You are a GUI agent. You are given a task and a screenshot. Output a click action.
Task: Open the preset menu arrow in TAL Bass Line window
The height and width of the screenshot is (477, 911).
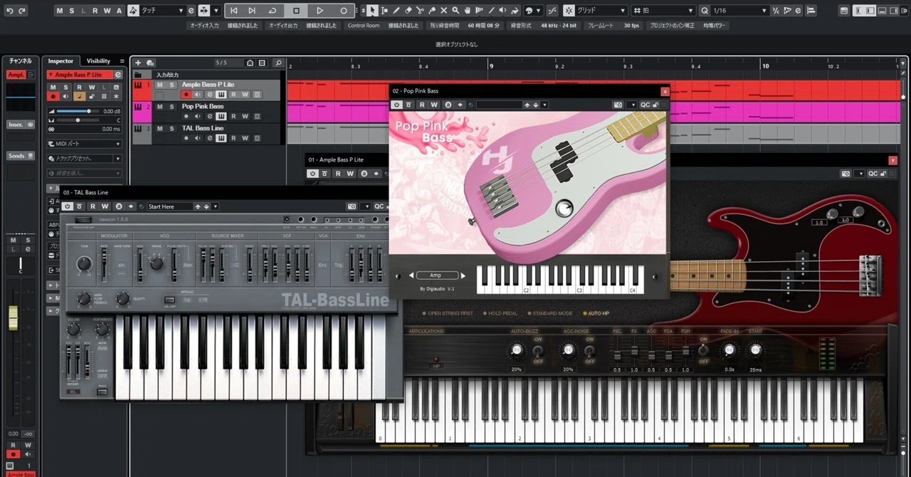[x=216, y=206]
